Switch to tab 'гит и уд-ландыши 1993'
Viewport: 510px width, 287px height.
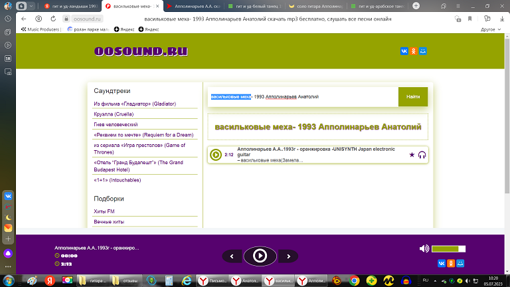[x=71, y=6]
